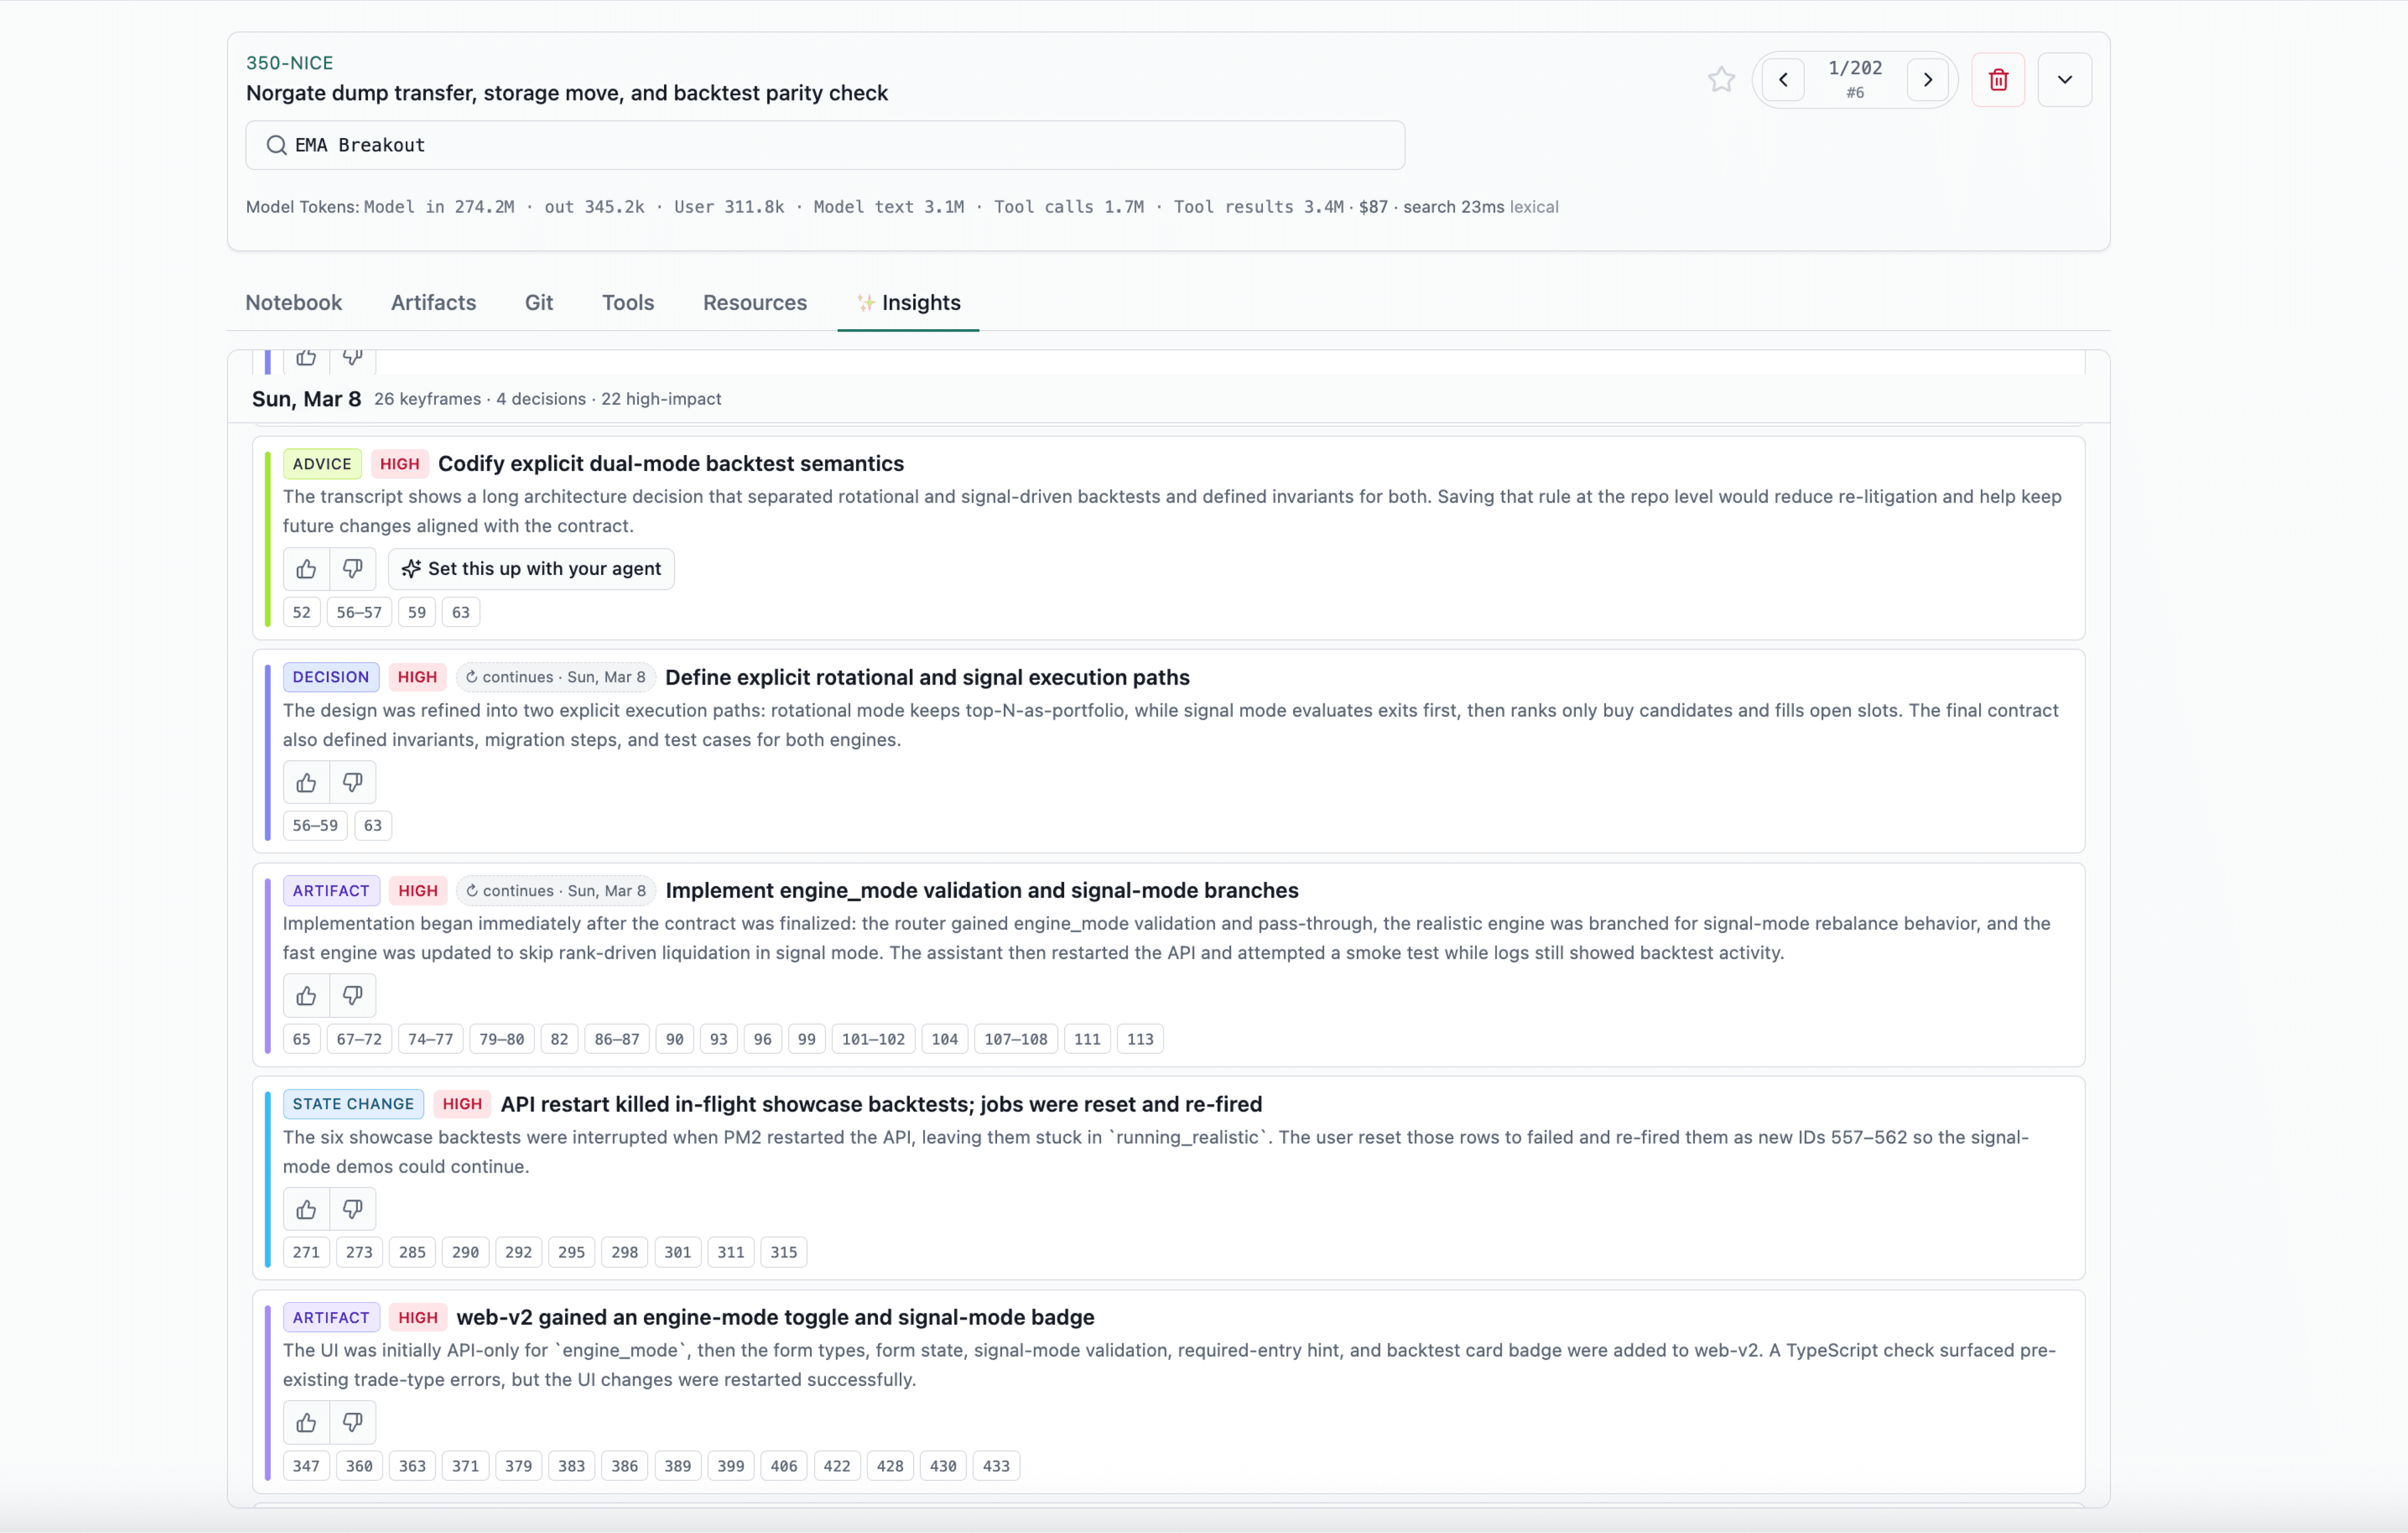This screenshot has height=1533, width=2408.
Task: Open keyframe 113 chip
Action: (x=1140, y=1039)
